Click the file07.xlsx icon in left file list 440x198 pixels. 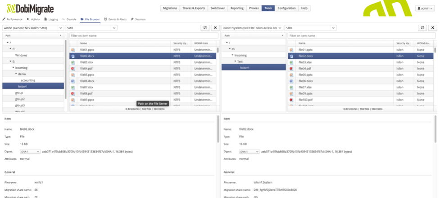pyautogui.click(x=73, y=87)
